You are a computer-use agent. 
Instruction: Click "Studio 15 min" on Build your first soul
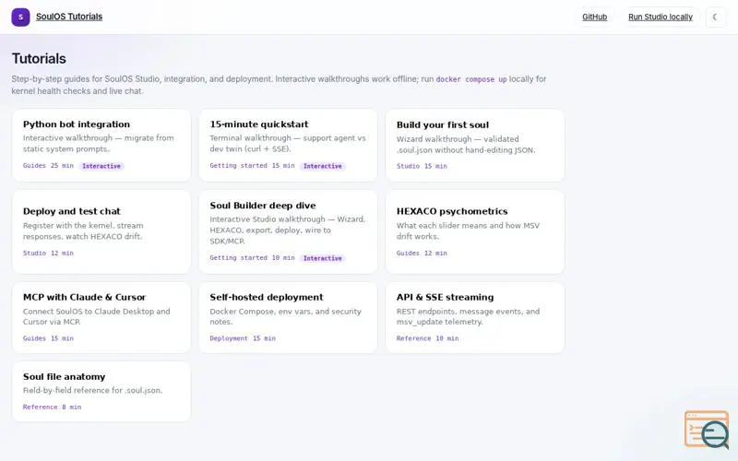pos(422,166)
